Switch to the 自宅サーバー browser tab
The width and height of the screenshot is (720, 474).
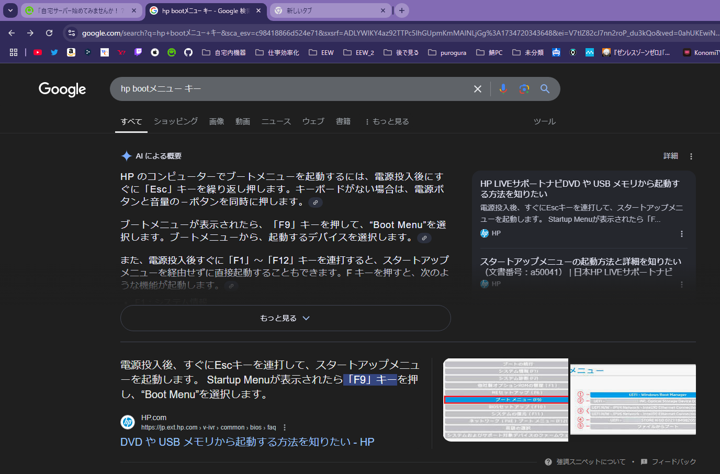coord(81,10)
